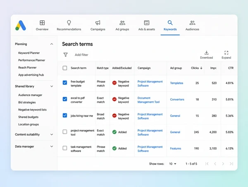Viewport: 248px width, 187px height.
Task: Click negative icon for free budget template
Action: [x=114, y=83]
